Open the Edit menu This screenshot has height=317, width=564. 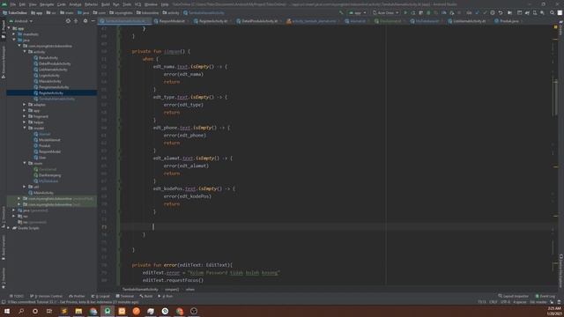[22, 4]
